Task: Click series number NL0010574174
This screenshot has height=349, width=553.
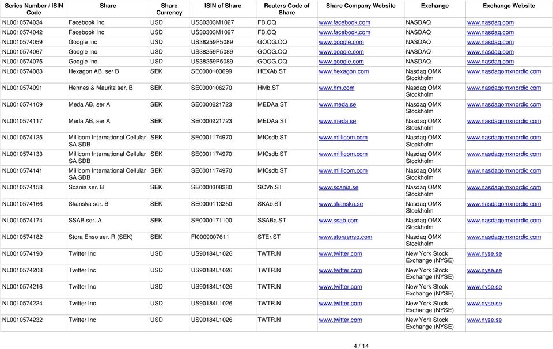Action: 22,221
